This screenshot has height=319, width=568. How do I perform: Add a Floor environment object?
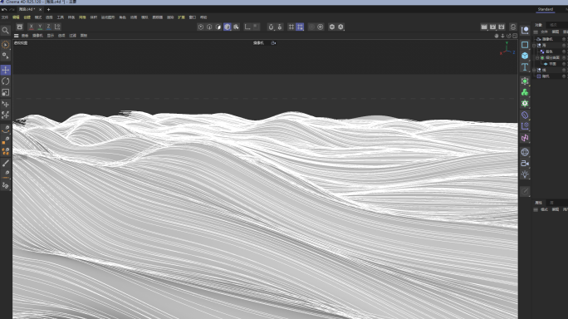525,152
